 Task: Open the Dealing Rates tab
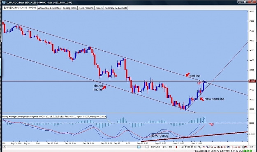69,8
